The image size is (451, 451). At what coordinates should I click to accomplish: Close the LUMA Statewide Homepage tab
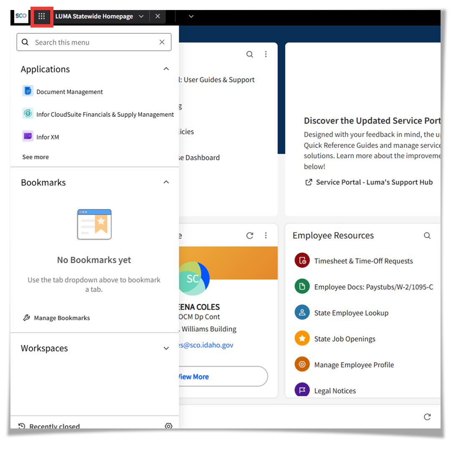(x=157, y=16)
